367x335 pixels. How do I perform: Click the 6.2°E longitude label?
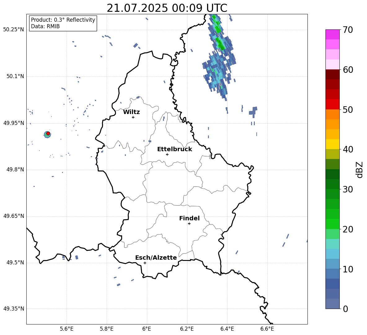click(187, 329)
